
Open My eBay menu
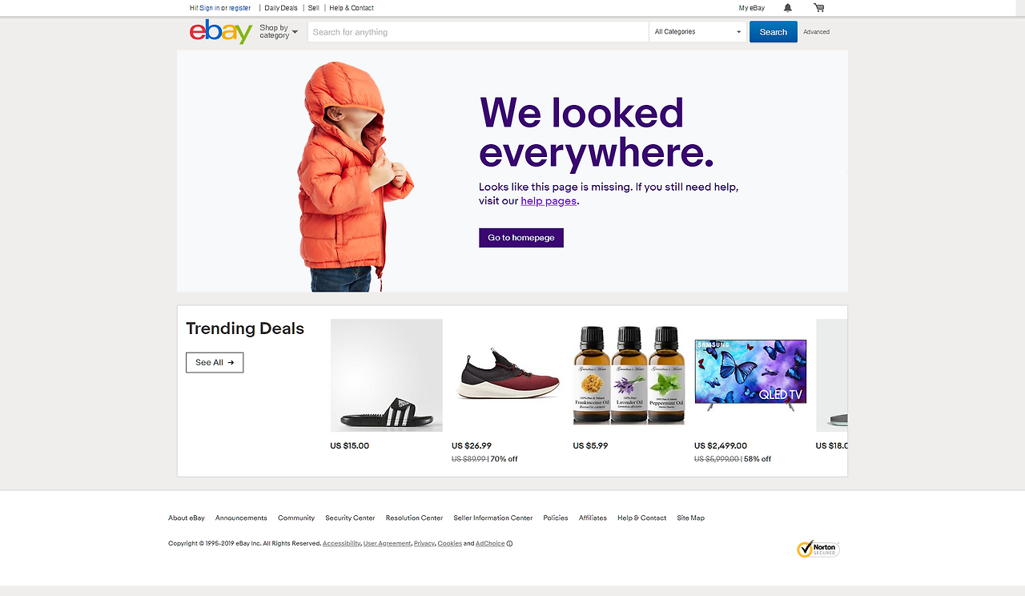[x=752, y=8]
